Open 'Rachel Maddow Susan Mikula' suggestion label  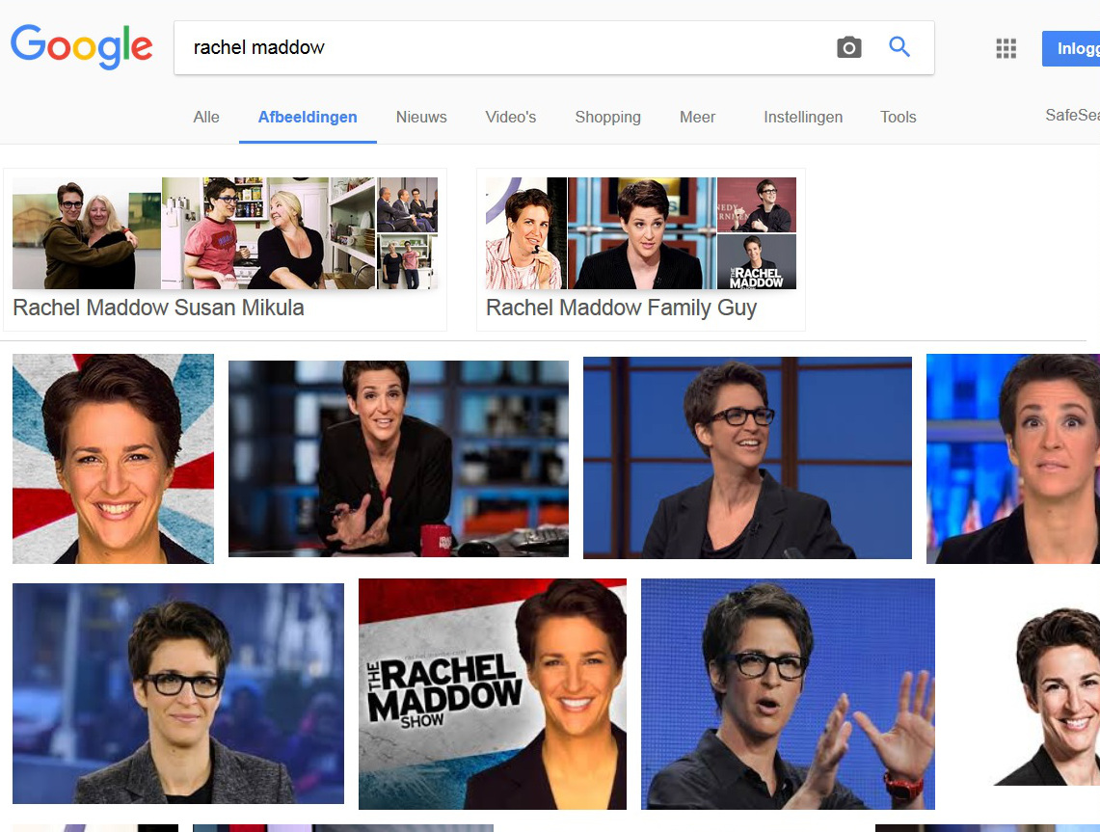[158, 308]
